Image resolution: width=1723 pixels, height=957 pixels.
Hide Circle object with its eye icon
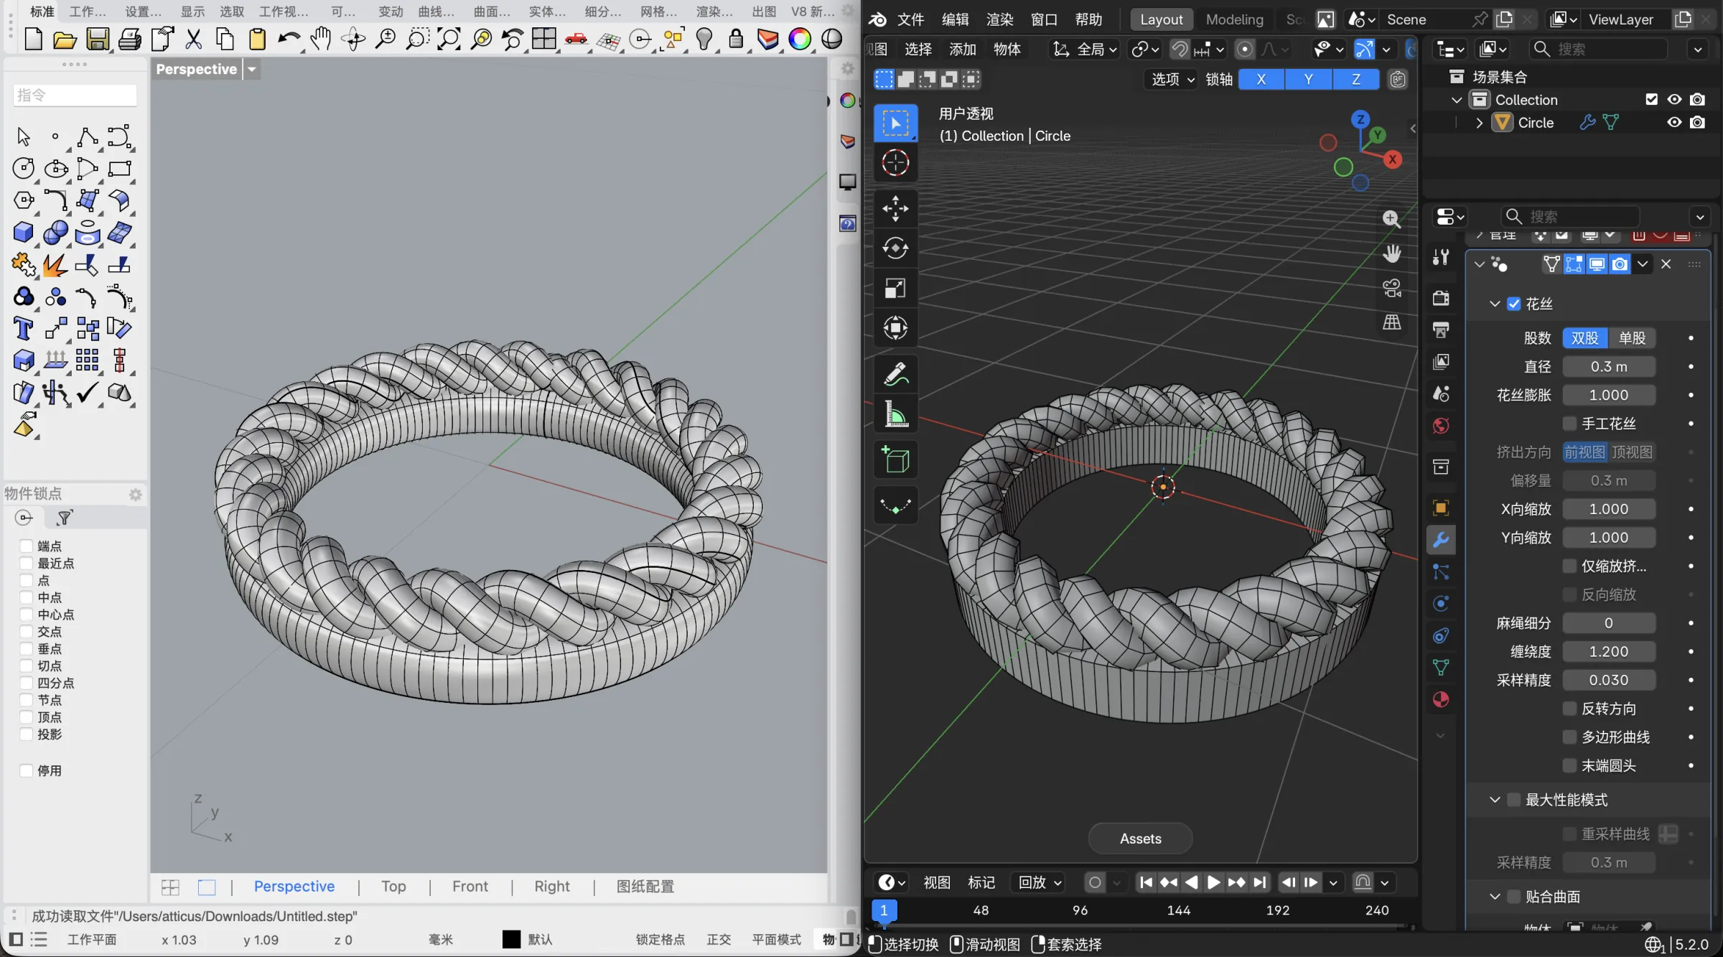1674,123
